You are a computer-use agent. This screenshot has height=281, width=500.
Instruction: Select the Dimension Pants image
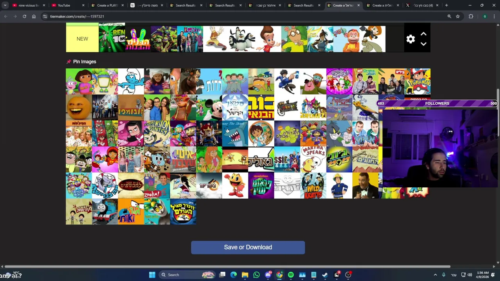[157, 133]
